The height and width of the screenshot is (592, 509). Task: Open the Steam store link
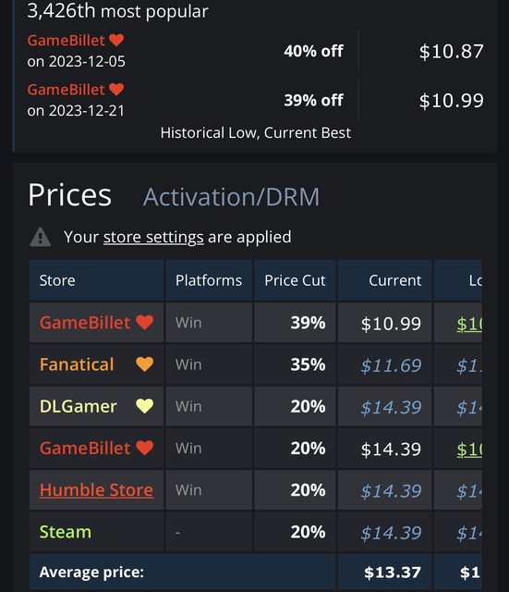(x=66, y=532)
